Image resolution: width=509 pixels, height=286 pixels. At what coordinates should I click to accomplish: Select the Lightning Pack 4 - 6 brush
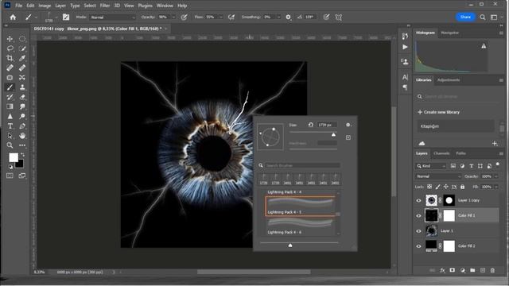tap(301, 226)
